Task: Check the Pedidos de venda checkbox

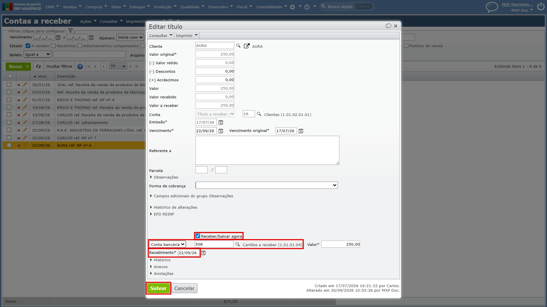Action: (406, 46)
